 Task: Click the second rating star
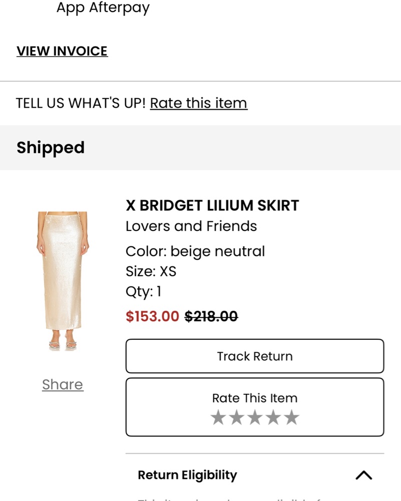(x=236, y=417)
